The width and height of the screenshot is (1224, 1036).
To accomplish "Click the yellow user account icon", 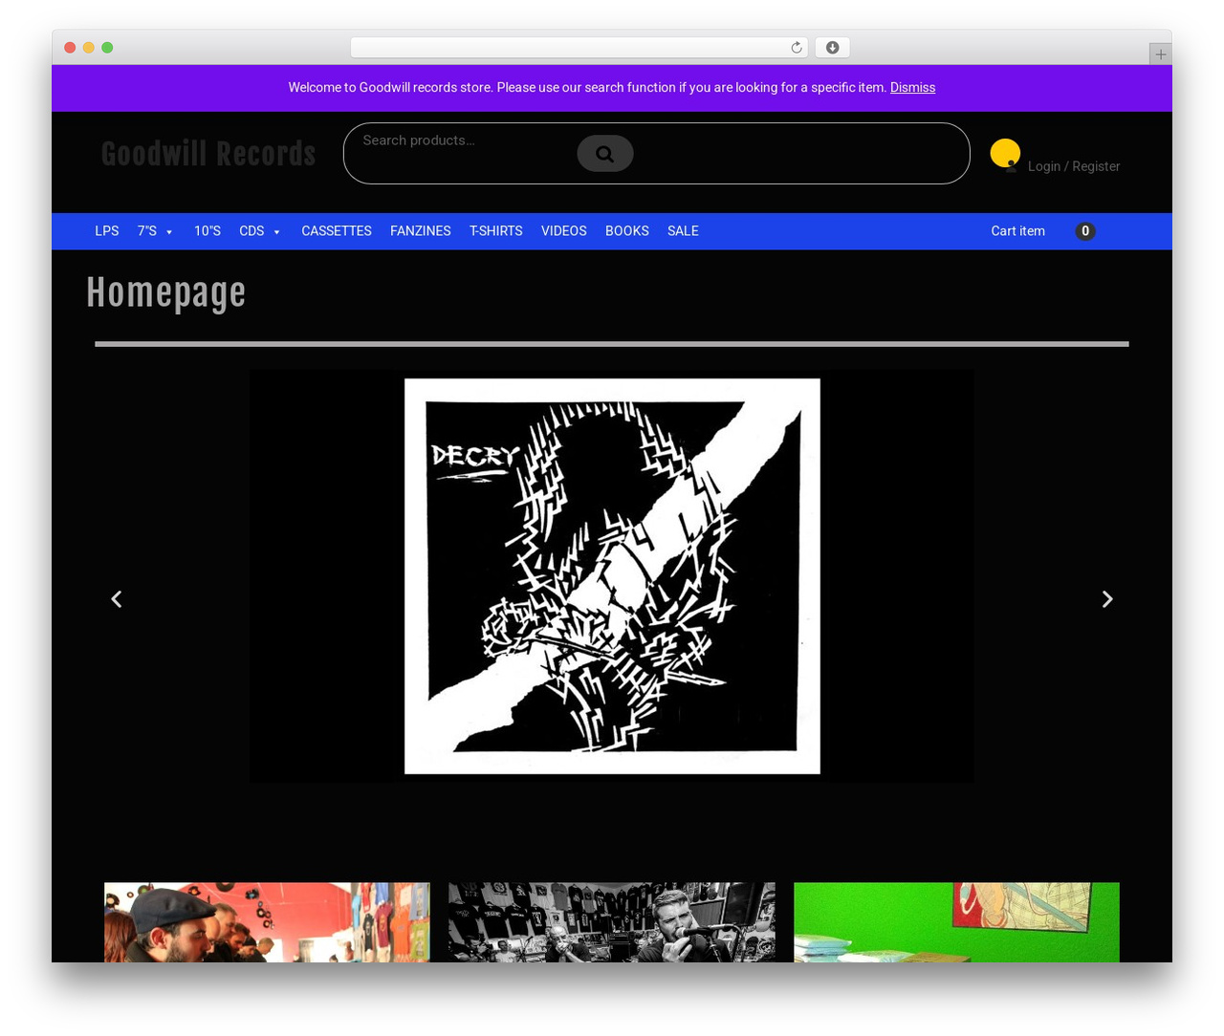I will [x=1005, y=153].
